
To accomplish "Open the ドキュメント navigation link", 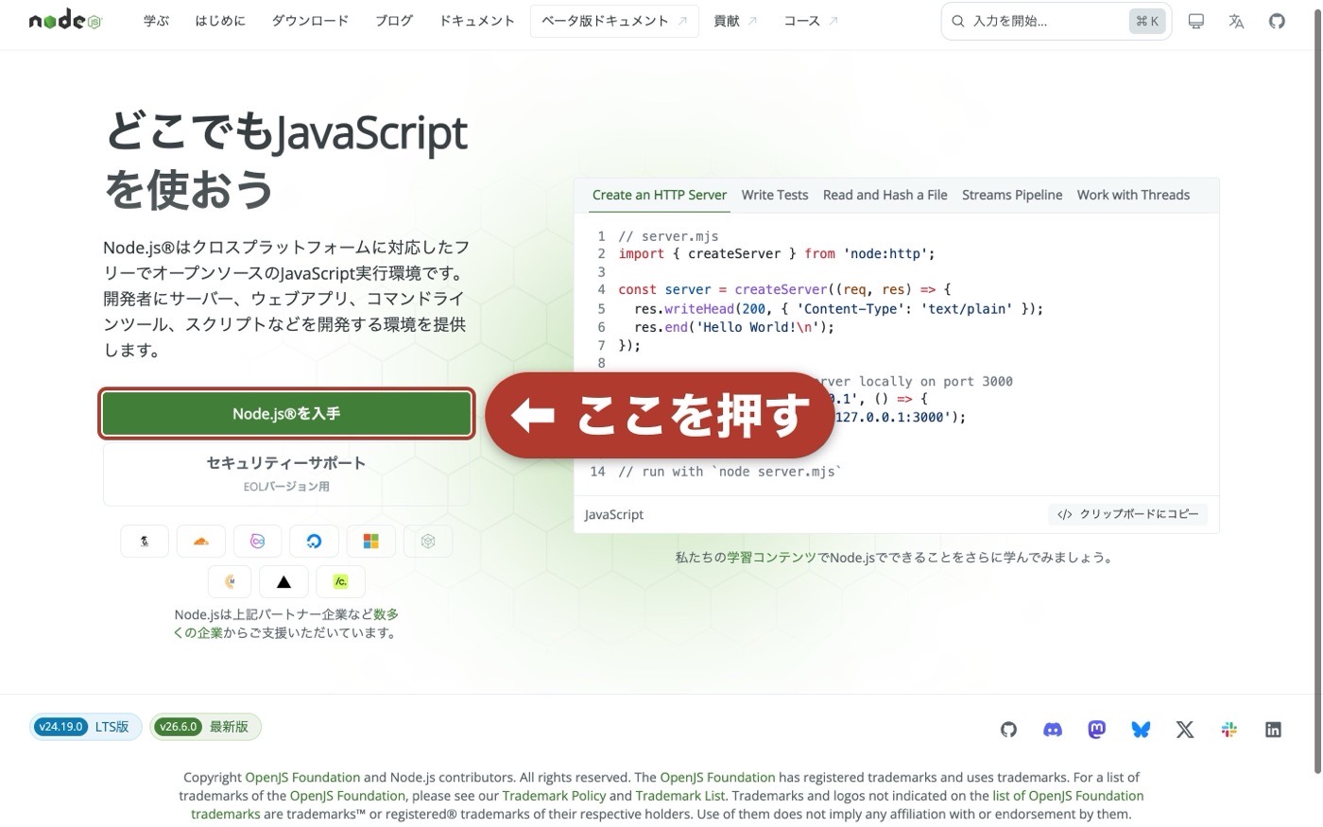I will tap(477, 21).
